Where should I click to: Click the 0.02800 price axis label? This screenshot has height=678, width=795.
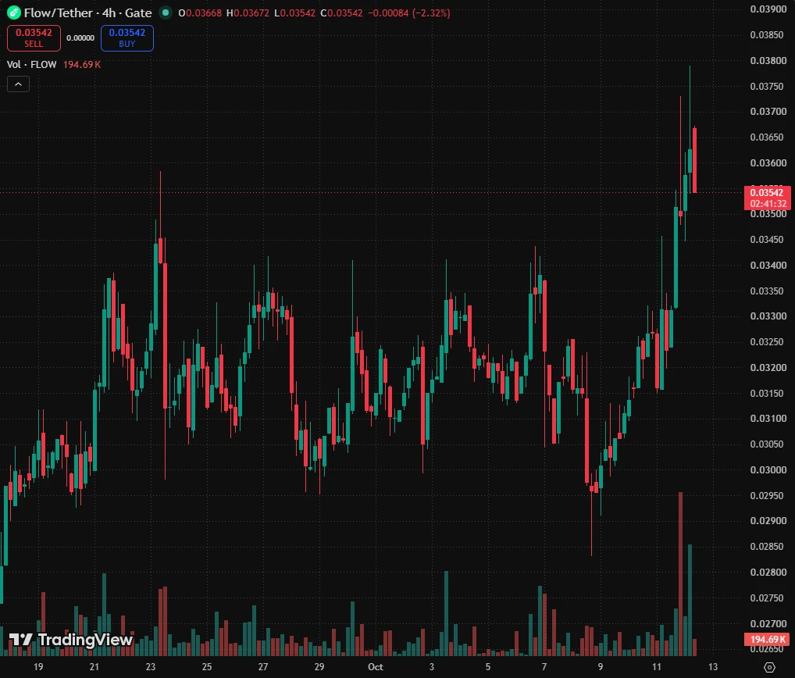tap(768, 572)
